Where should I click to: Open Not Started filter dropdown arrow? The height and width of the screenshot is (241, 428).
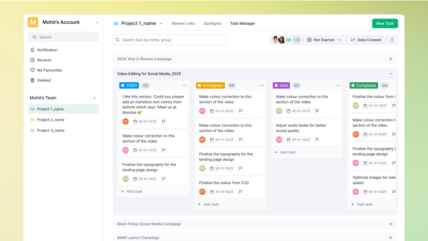[x=339, y=40]
